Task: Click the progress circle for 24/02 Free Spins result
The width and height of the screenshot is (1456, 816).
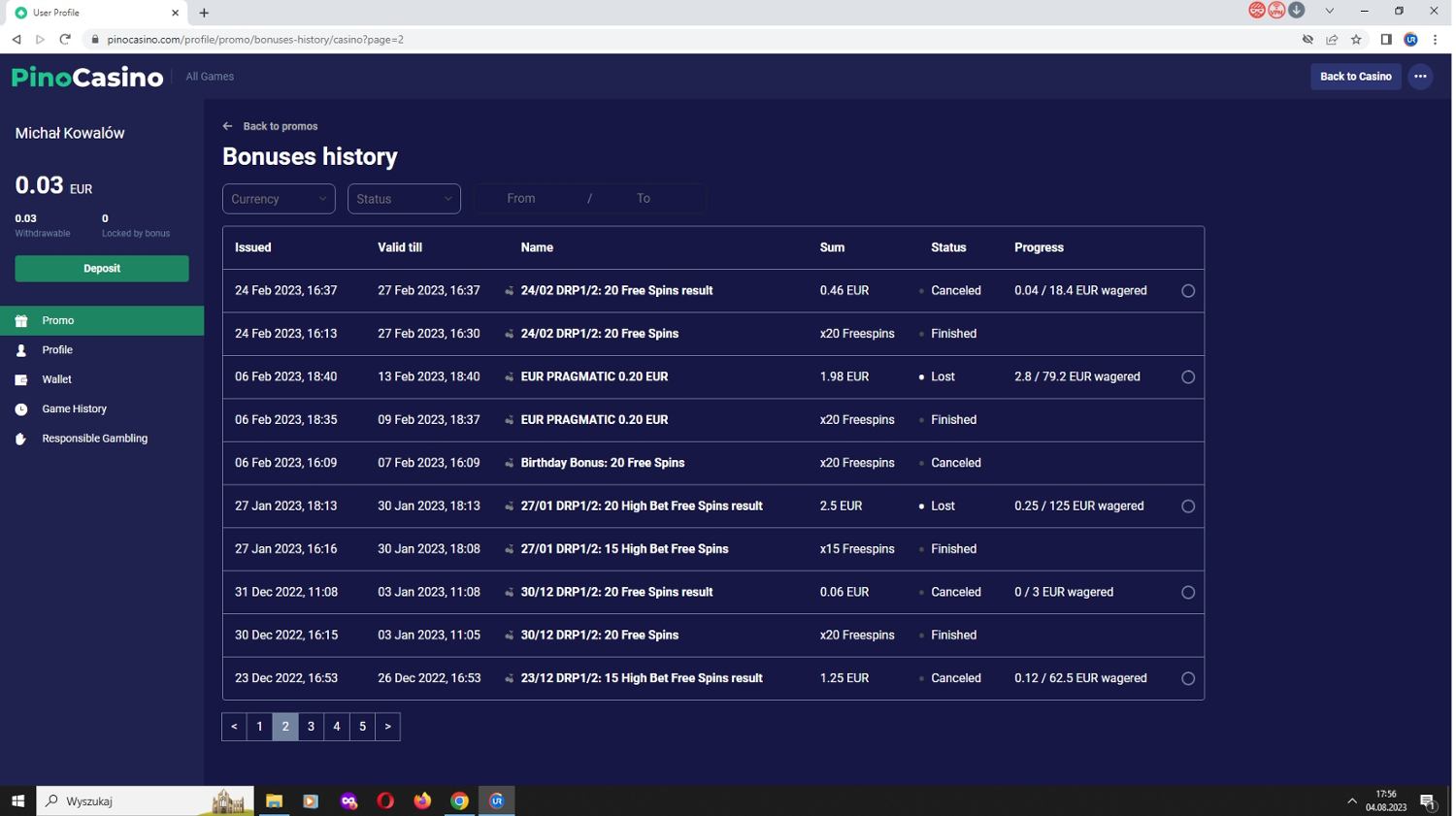Action: click(1187, 291)
